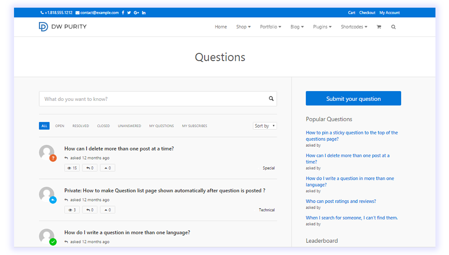Click views count 15 on first question
449x255 pixels.
point(72,168)
